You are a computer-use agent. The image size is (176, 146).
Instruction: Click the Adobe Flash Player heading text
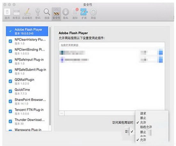pos(73,33)
